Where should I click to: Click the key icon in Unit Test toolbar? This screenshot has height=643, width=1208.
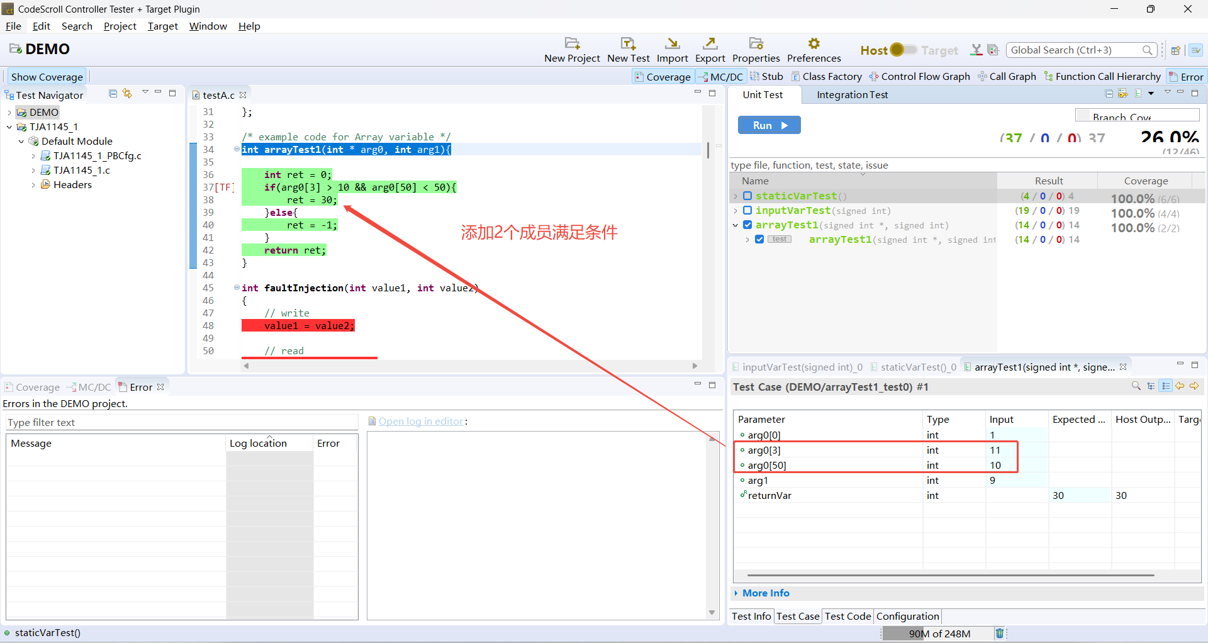pyautogui.click(x=1123, y=93)
